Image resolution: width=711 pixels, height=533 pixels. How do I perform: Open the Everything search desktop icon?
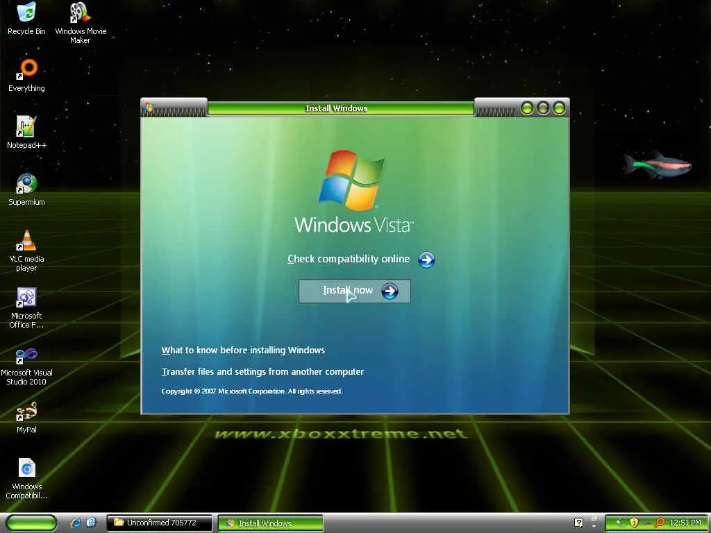(x=26, y=75)
